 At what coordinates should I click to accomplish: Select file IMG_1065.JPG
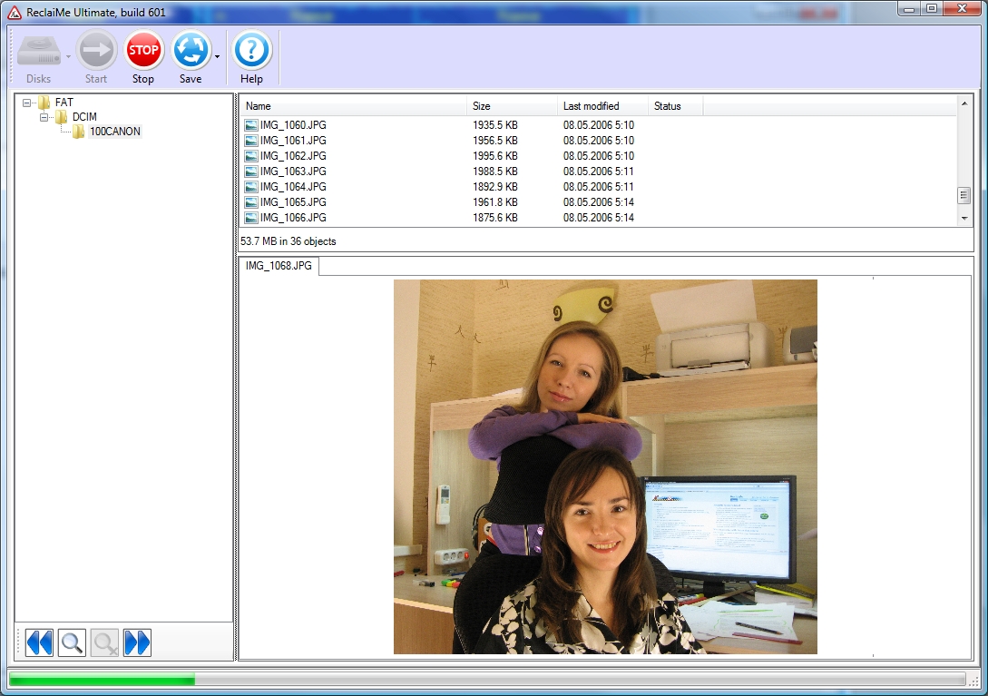pyautogui.click(x=293, y=202)
